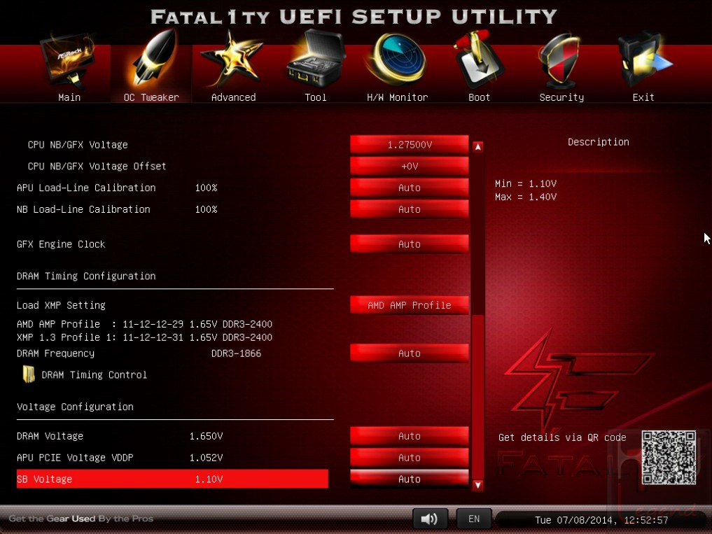Switch to the H/W Monitor tab label
712x534 pixels.
point(398,97)
